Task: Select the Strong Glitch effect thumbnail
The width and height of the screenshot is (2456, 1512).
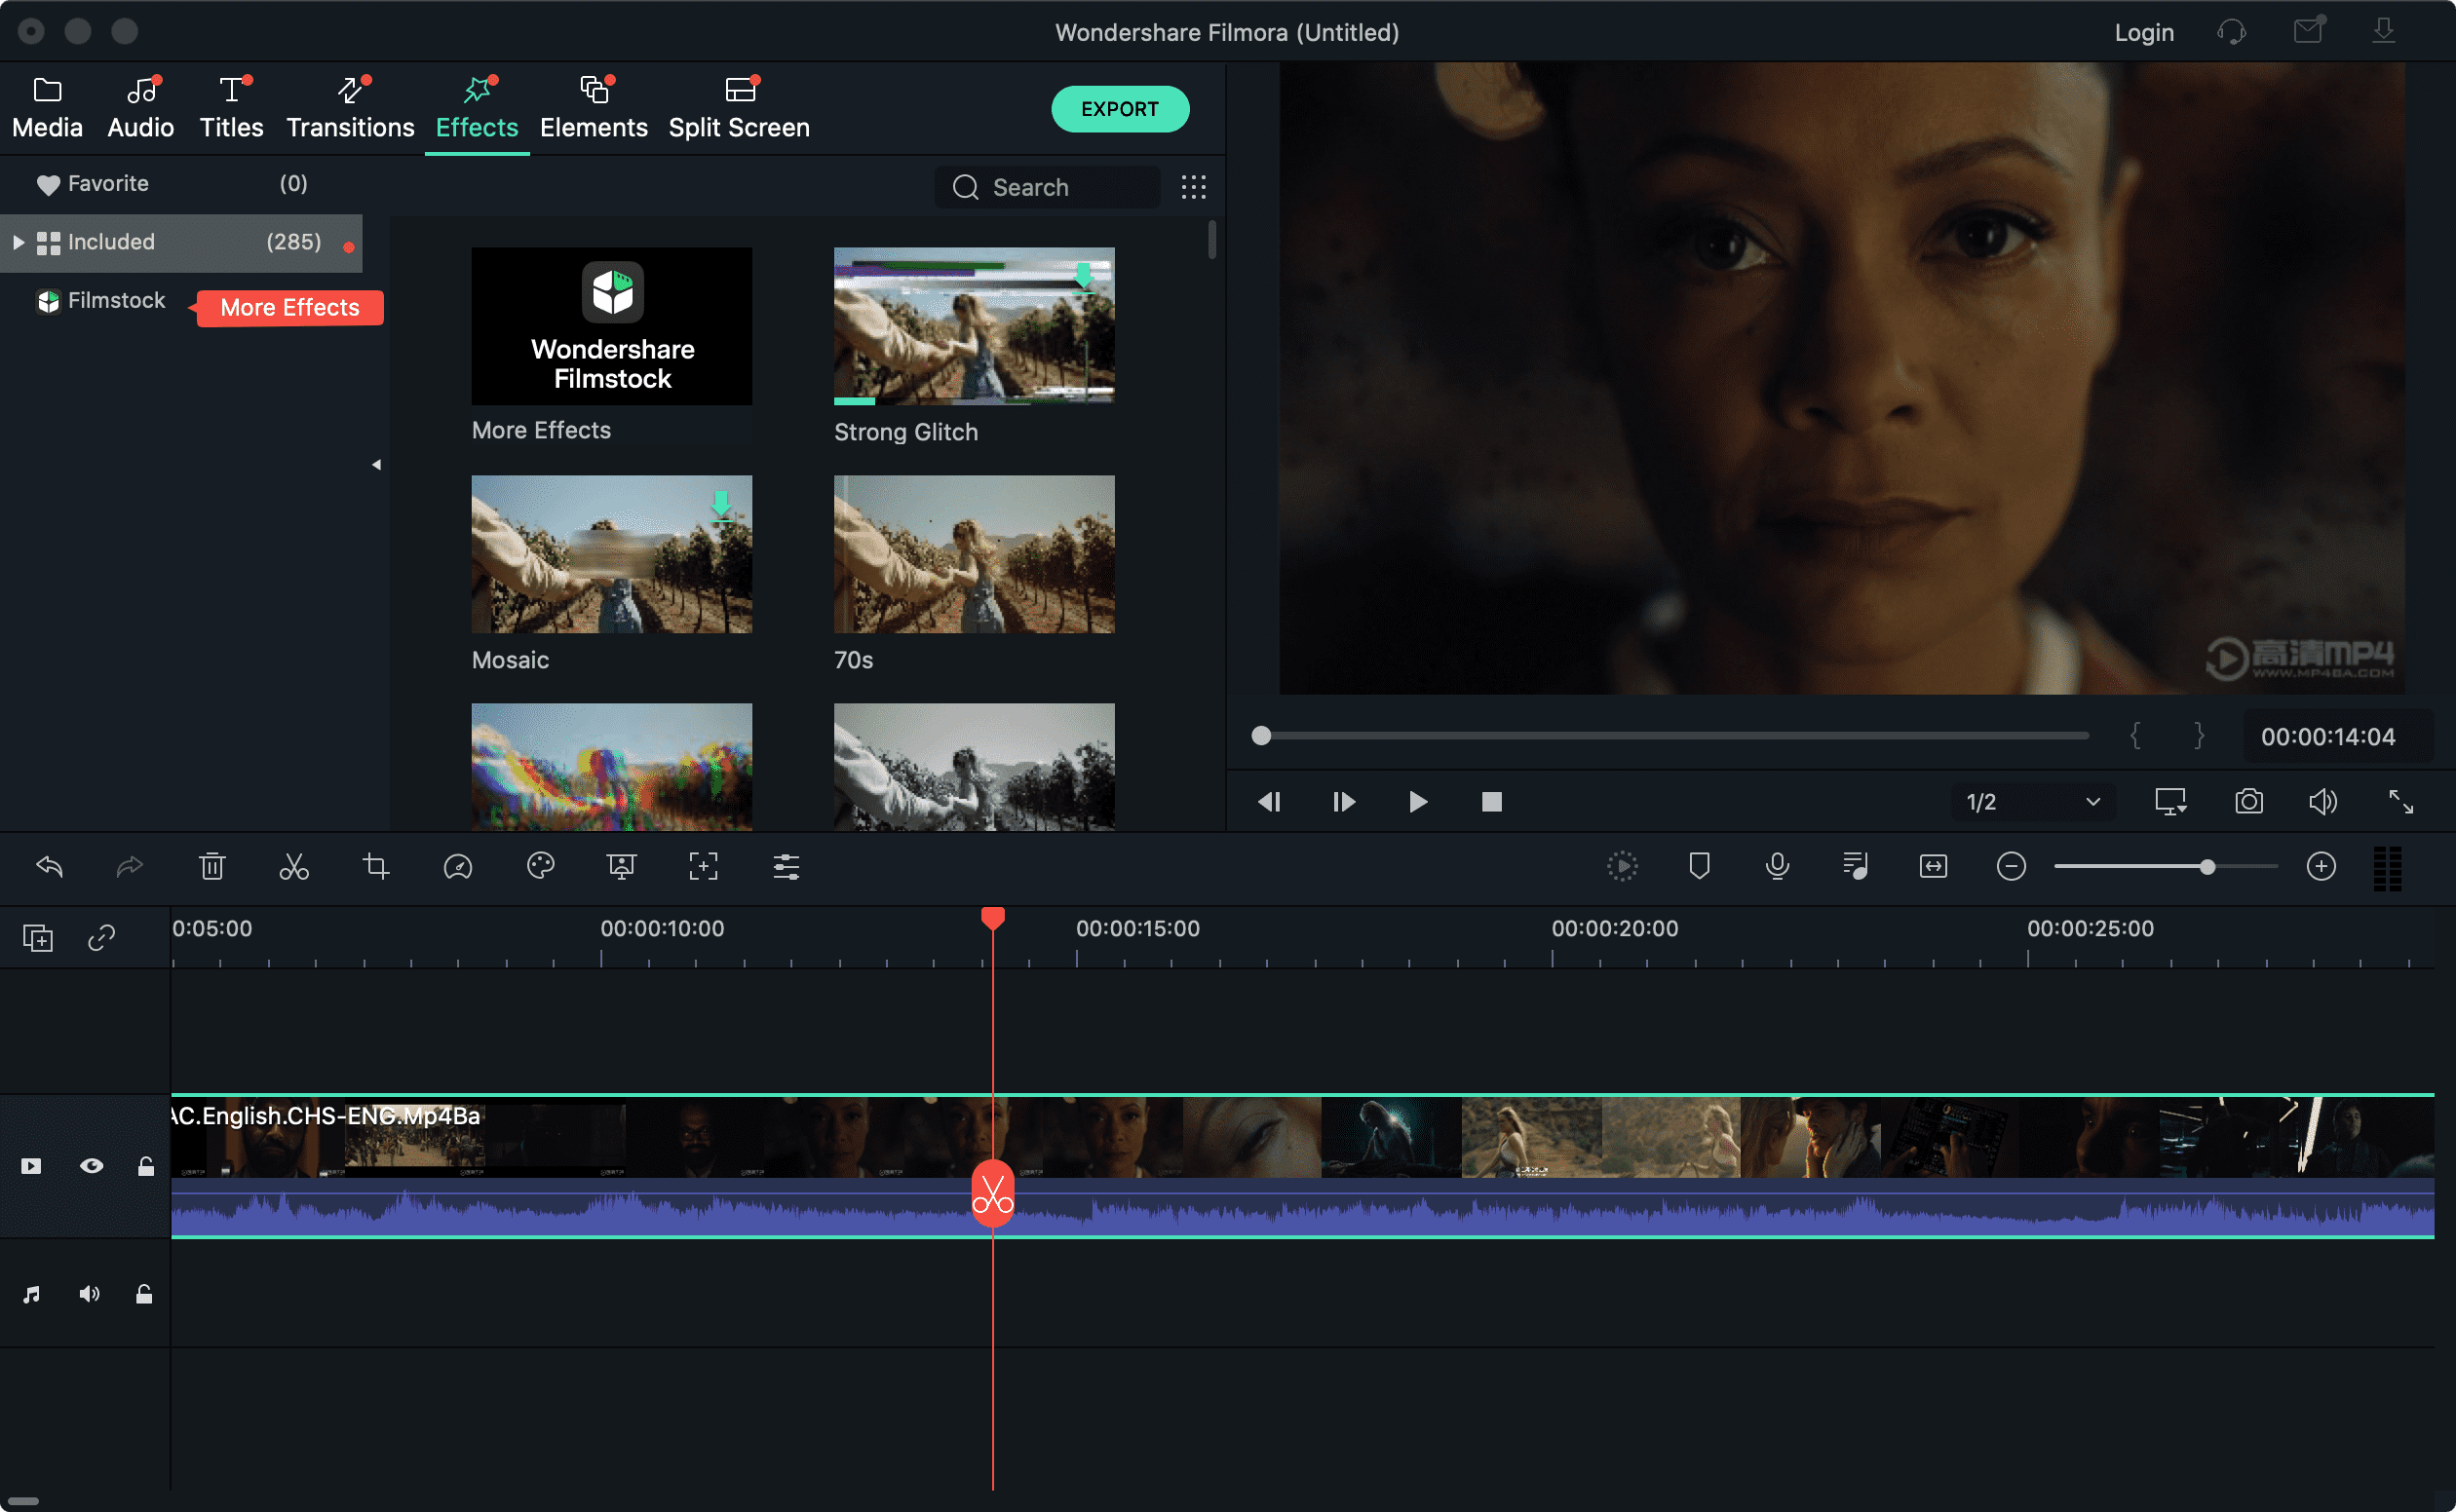Action: point(975,326)
